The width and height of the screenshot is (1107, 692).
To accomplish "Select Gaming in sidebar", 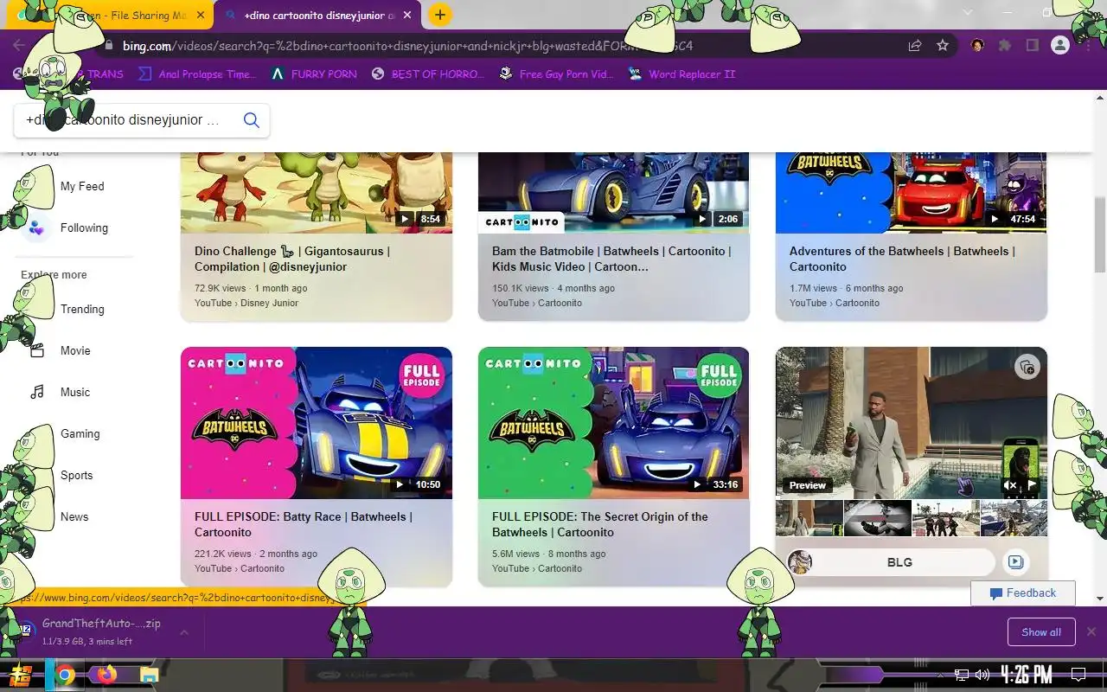I will [x=80, y=433].
